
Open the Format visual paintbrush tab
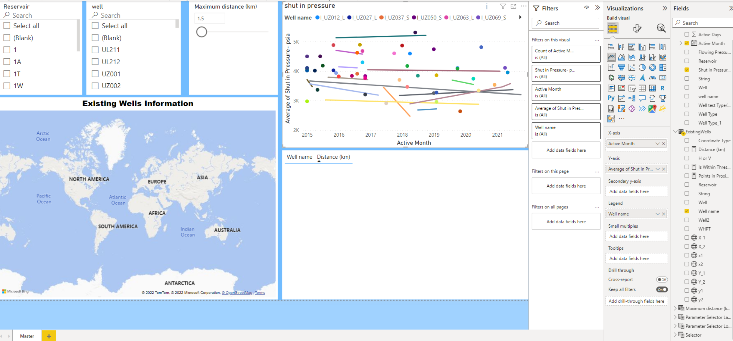[x=637, y=28]
